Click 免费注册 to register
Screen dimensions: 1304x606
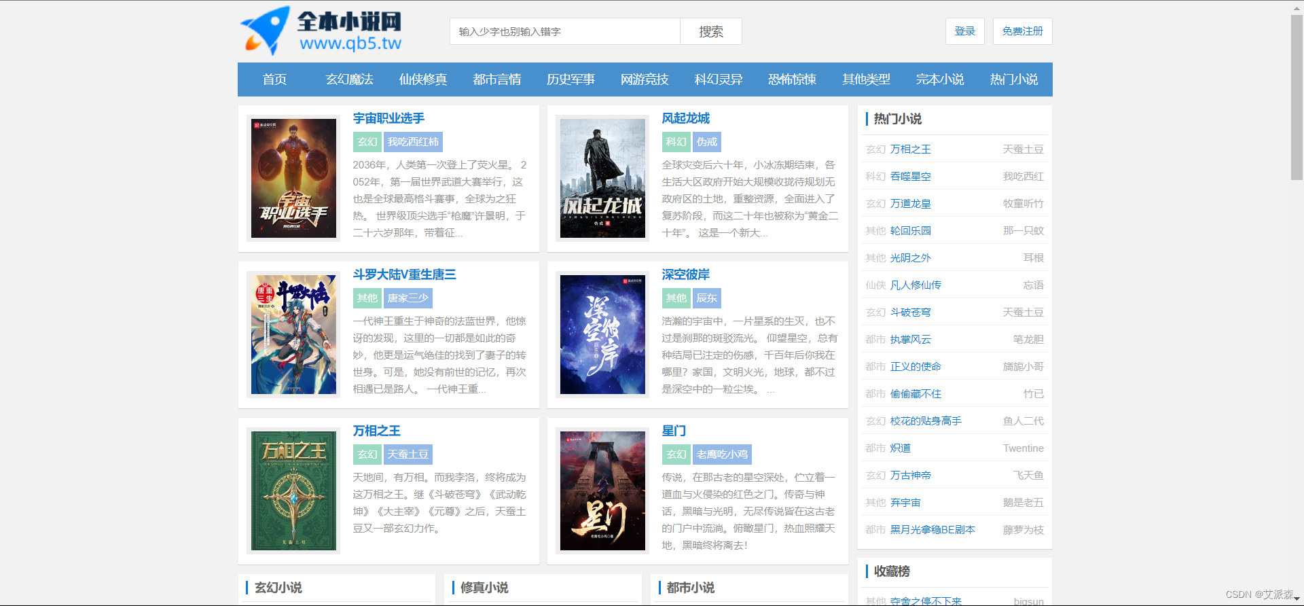pyautogui.click(x=1022, y=31)
